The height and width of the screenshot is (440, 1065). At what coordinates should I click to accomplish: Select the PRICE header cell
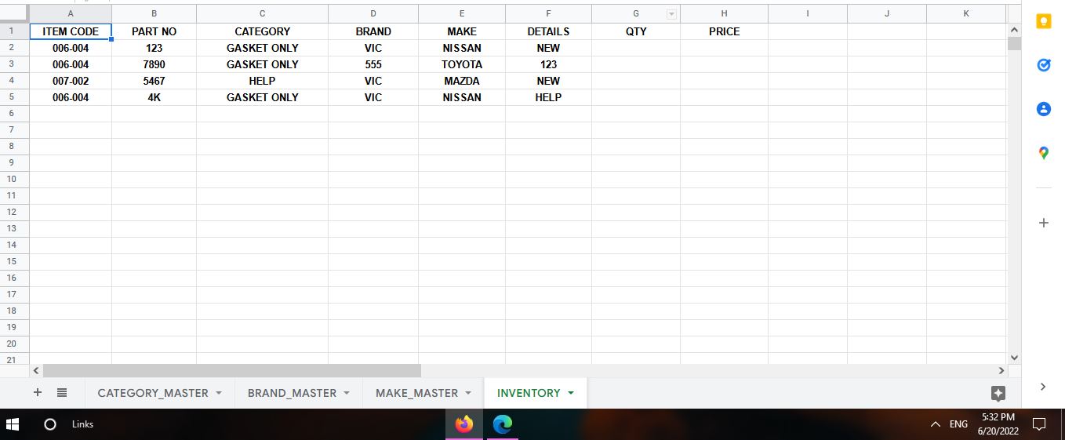click(x=724, y=31)
